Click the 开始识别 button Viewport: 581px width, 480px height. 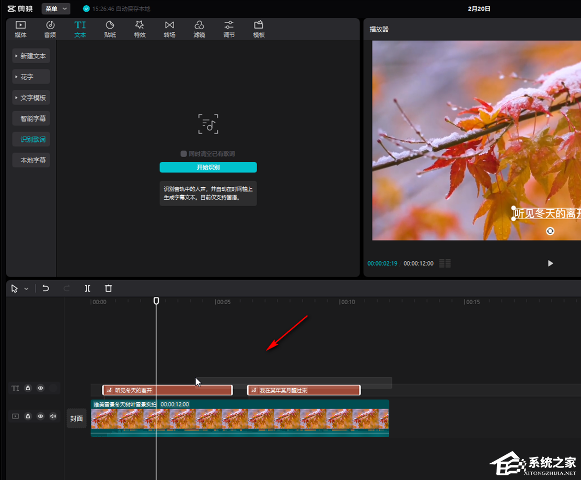click(x=208, y=167)
